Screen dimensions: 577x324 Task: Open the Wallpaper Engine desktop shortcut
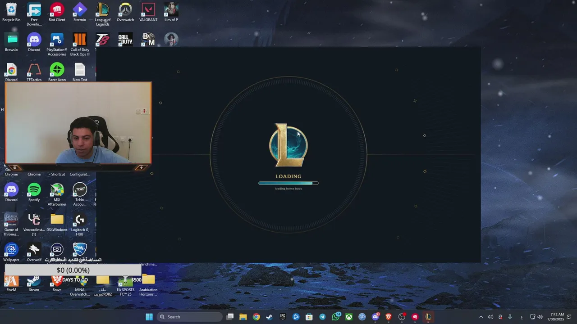(11, 252)
